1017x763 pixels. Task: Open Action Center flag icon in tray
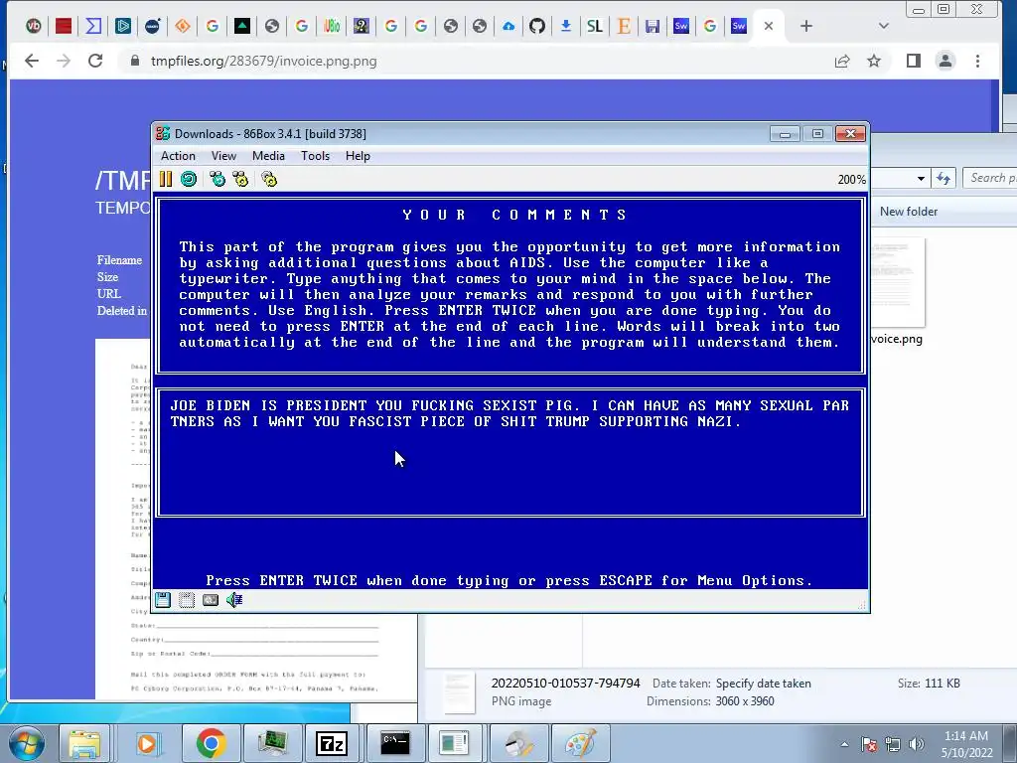pos(869,744)
